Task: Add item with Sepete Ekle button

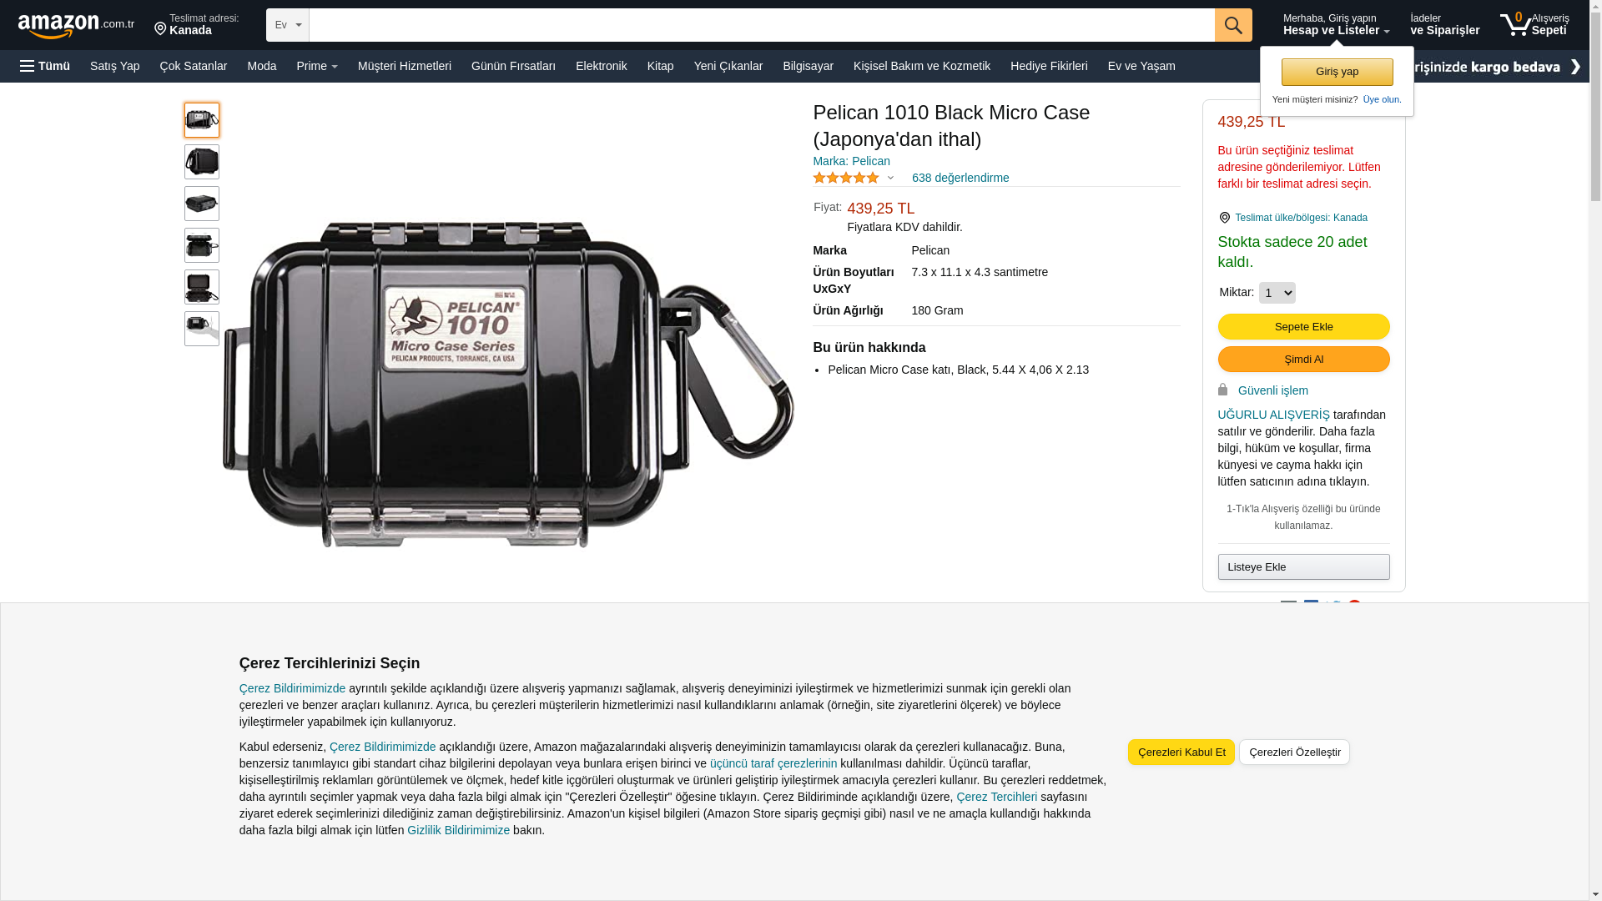Action: pyautogui.click(x=1303, y=326)
